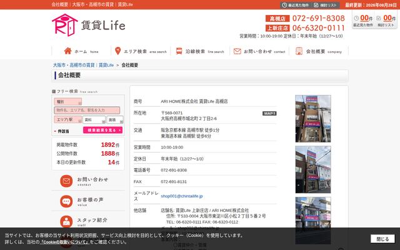Click the 賃貸Life house logo

pyautogui.click(x=88, y=25)
